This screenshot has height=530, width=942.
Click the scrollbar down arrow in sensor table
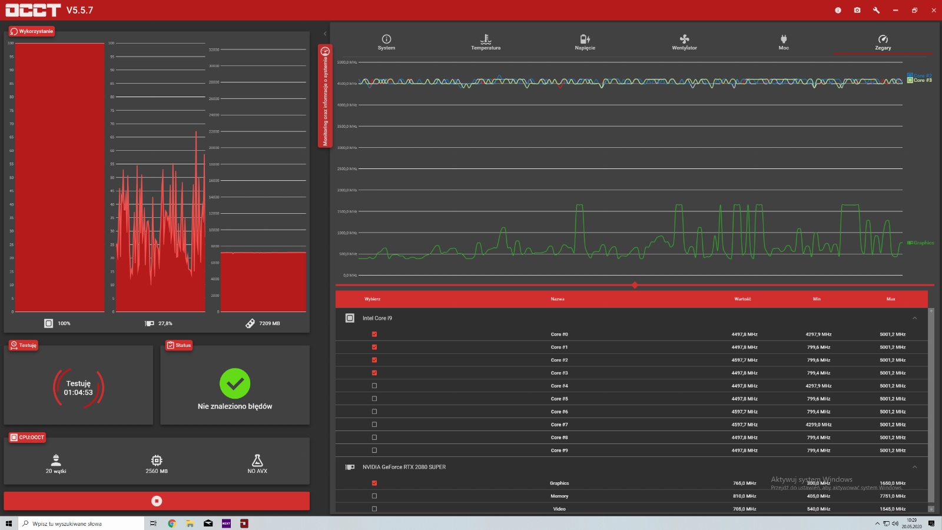point(931,509)
